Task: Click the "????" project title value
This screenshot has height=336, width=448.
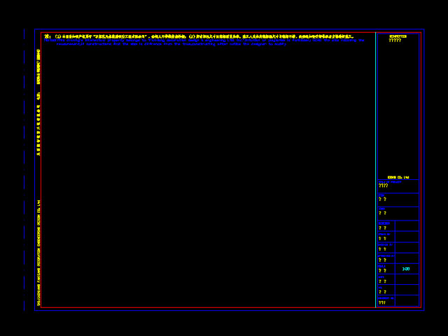Action: click(x=383, y=186)
